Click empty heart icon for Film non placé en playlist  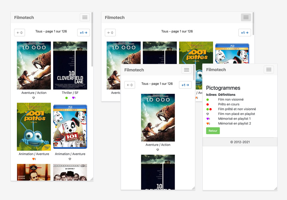208,114
